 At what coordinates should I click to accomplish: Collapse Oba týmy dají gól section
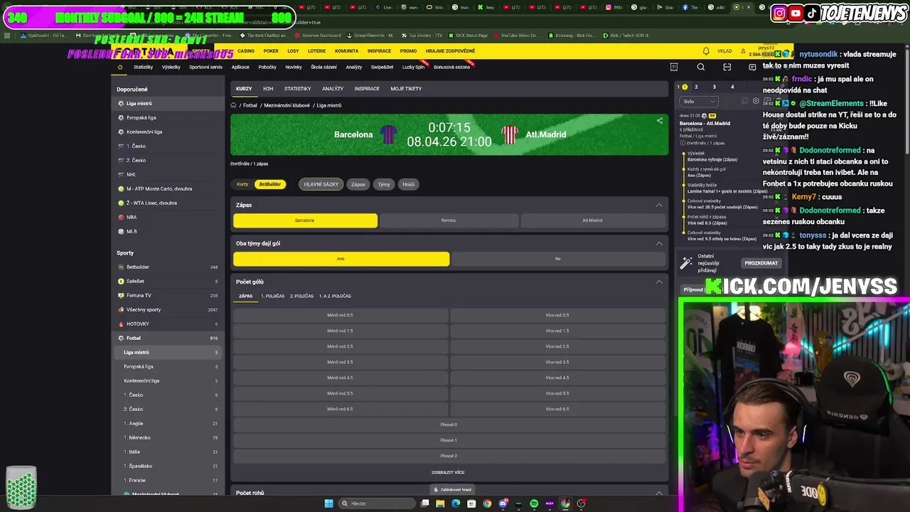[659, 243]
